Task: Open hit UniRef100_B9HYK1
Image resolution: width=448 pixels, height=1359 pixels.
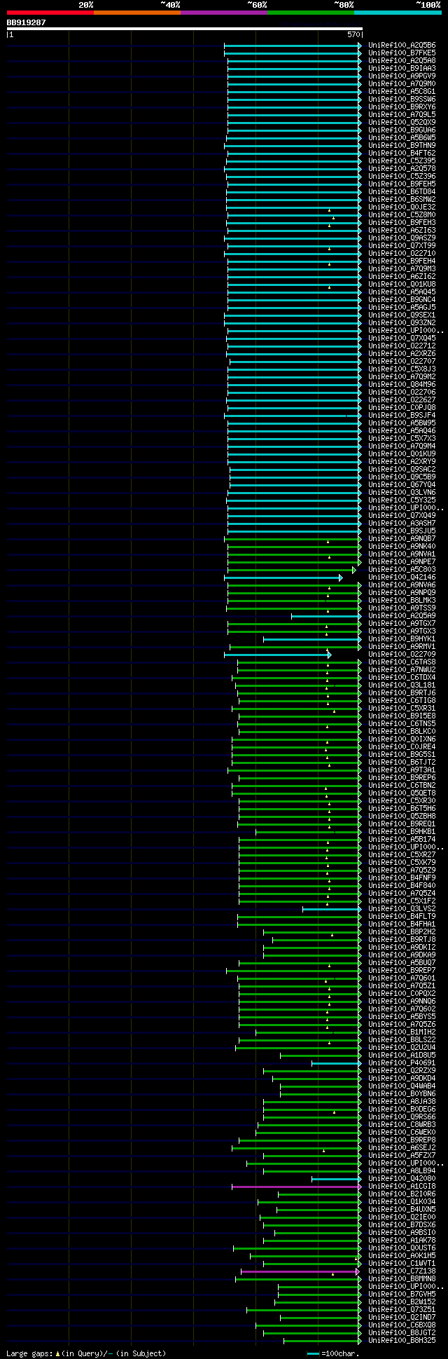Action: tap(402, 639)
